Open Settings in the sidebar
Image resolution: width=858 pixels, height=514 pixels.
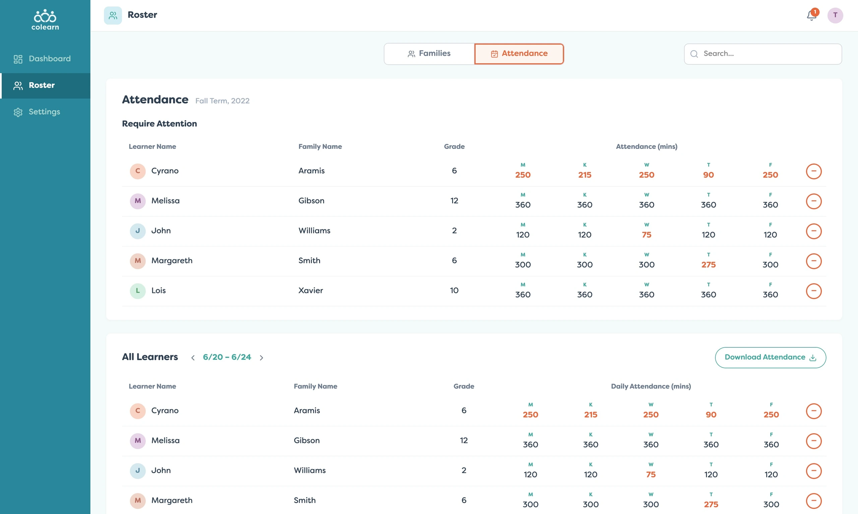[45, 112]
